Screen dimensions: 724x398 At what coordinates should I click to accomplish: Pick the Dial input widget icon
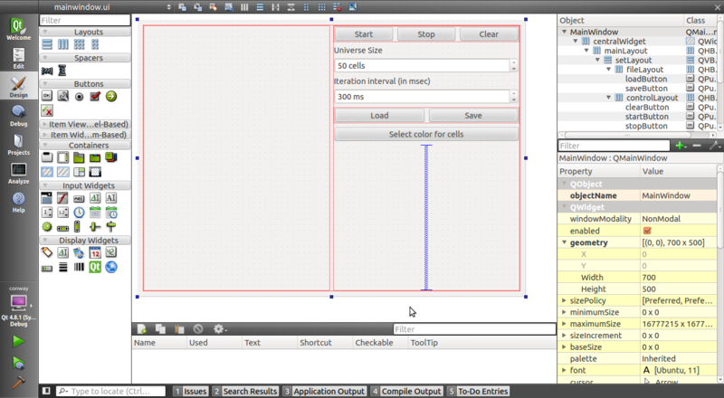click(47, 227)
